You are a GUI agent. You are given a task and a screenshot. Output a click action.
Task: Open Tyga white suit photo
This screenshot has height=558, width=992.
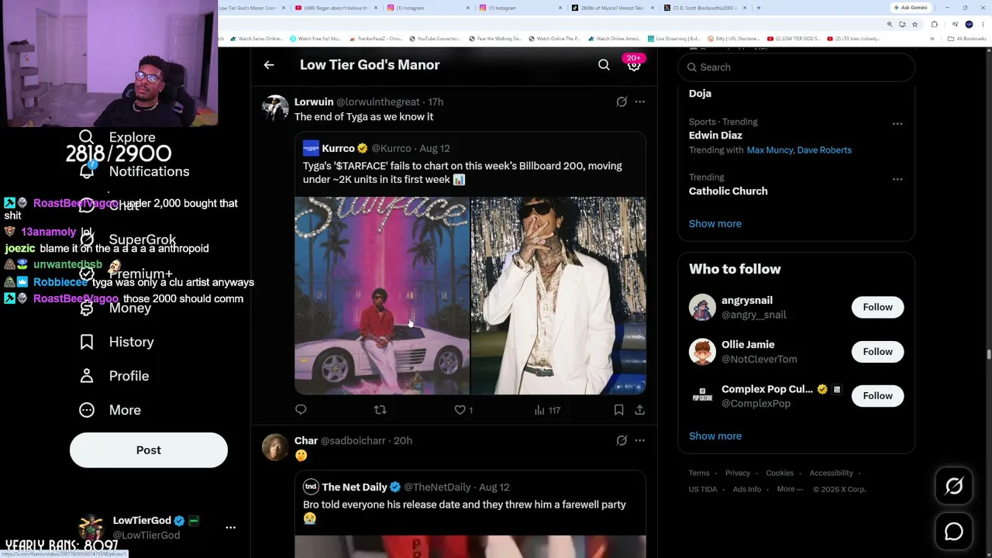click(559, 296)
